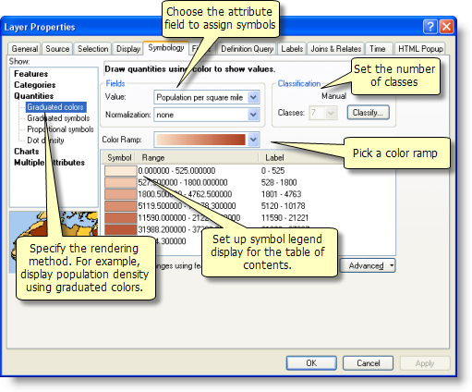Open the HTML Popup tab

tap(420, 49)
